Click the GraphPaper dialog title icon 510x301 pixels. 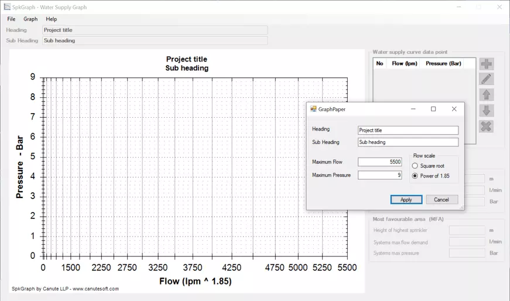tap(313, 109)
